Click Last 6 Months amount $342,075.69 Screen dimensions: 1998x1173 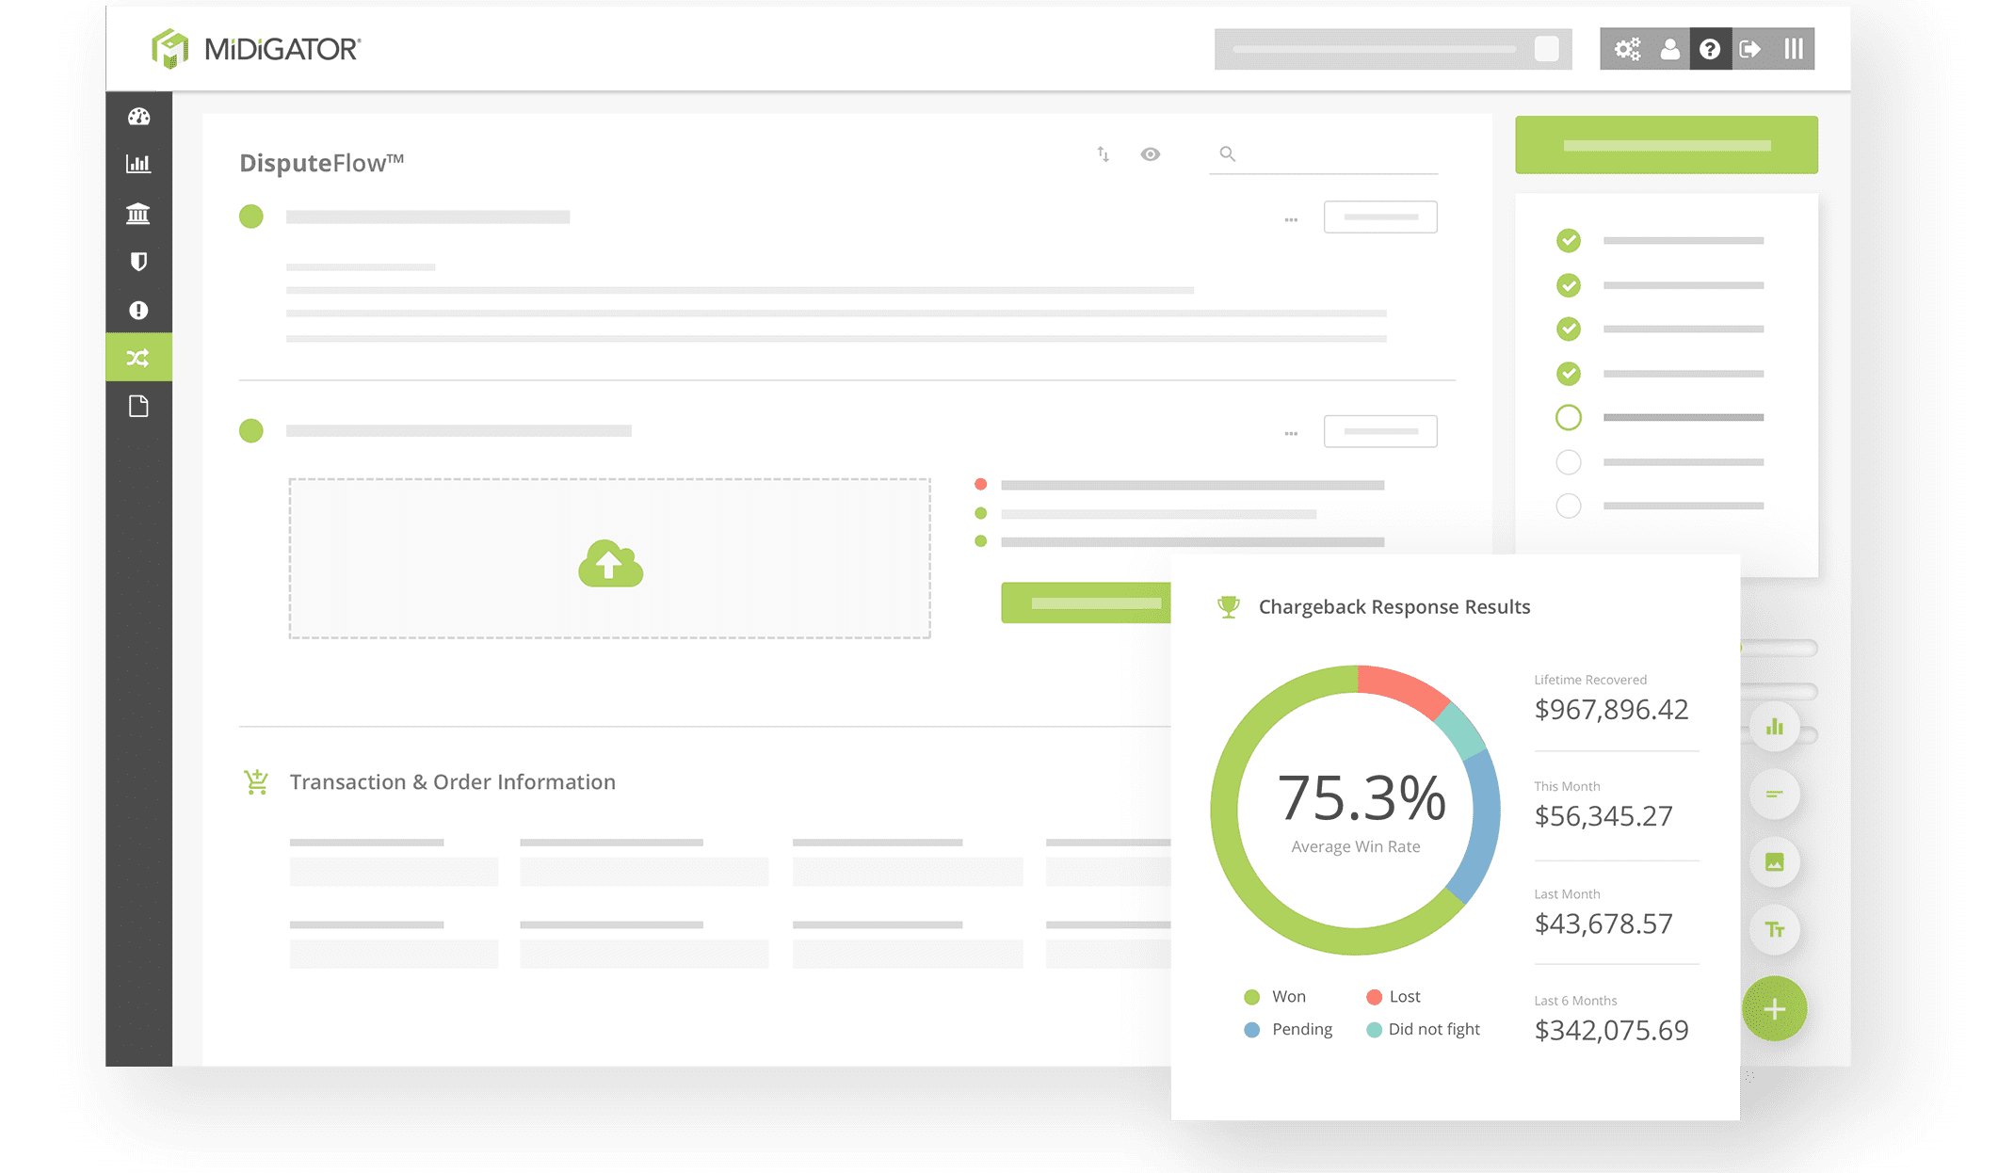click(x=1611, y=1030)
